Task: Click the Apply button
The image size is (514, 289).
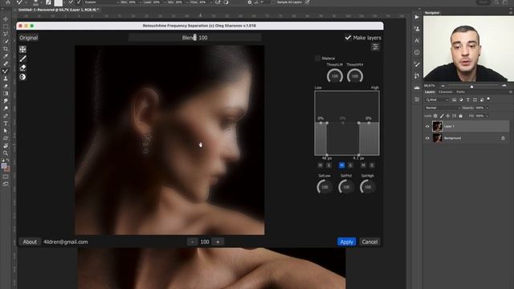Action: tap(346, 242)
